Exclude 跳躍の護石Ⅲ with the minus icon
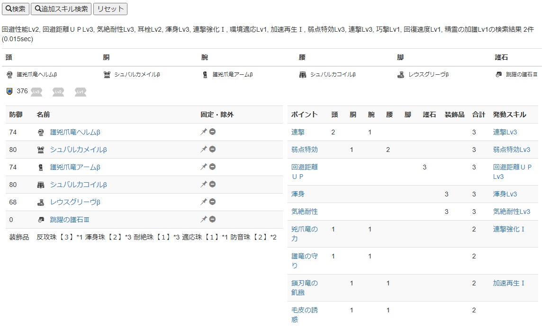550x328 pixels. click(x=213, y=220)
